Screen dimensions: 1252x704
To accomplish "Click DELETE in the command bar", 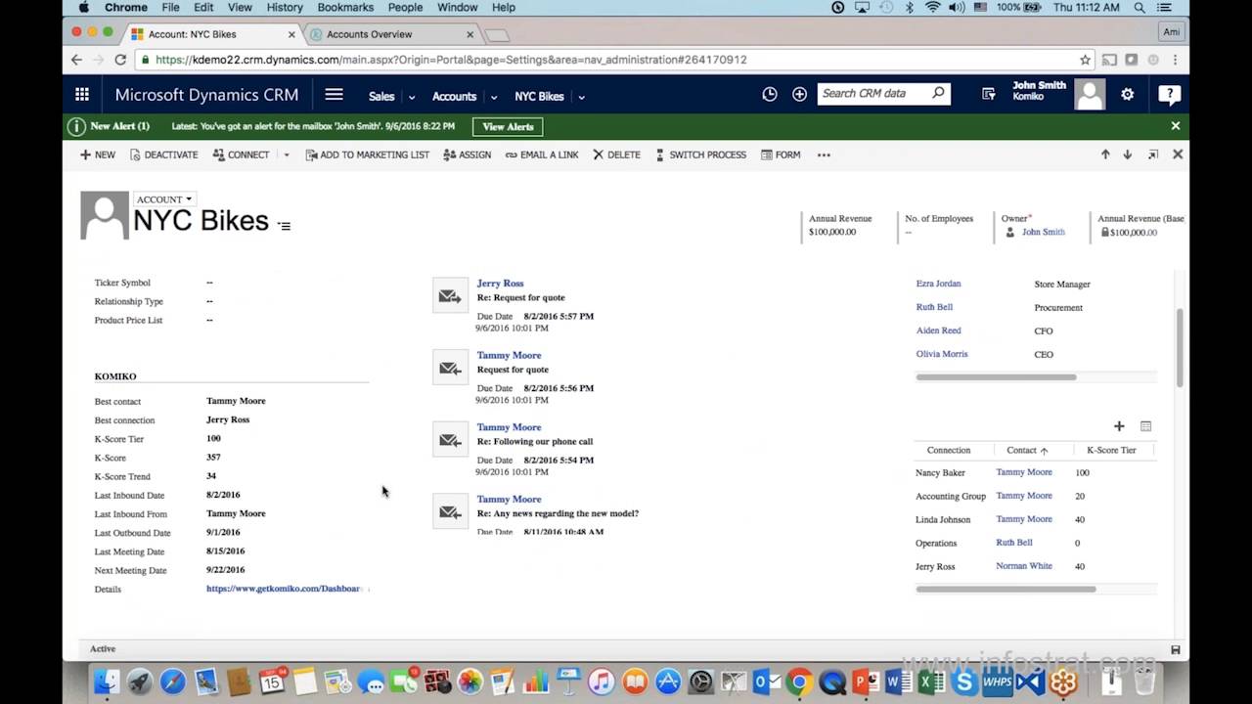I will (x=616, y=154).
